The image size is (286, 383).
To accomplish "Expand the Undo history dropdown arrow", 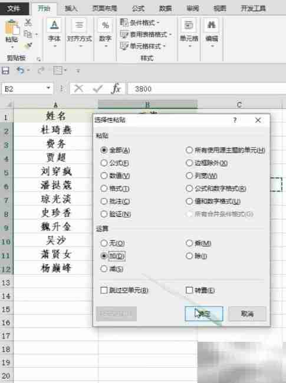I will pyautogui.click(x=28, y=71).
